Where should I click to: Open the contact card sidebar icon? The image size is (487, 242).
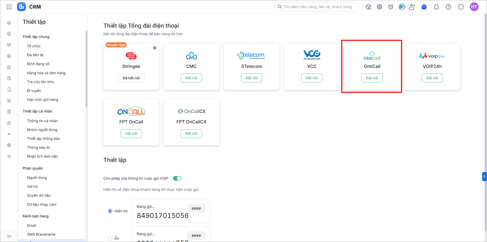[9, 56]
